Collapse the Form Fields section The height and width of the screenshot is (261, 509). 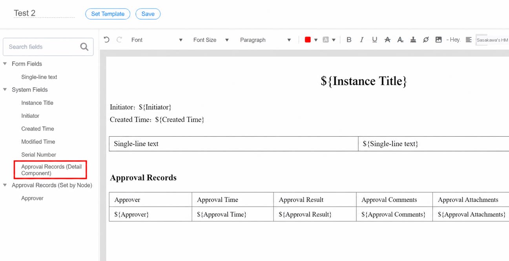(5, 64)
